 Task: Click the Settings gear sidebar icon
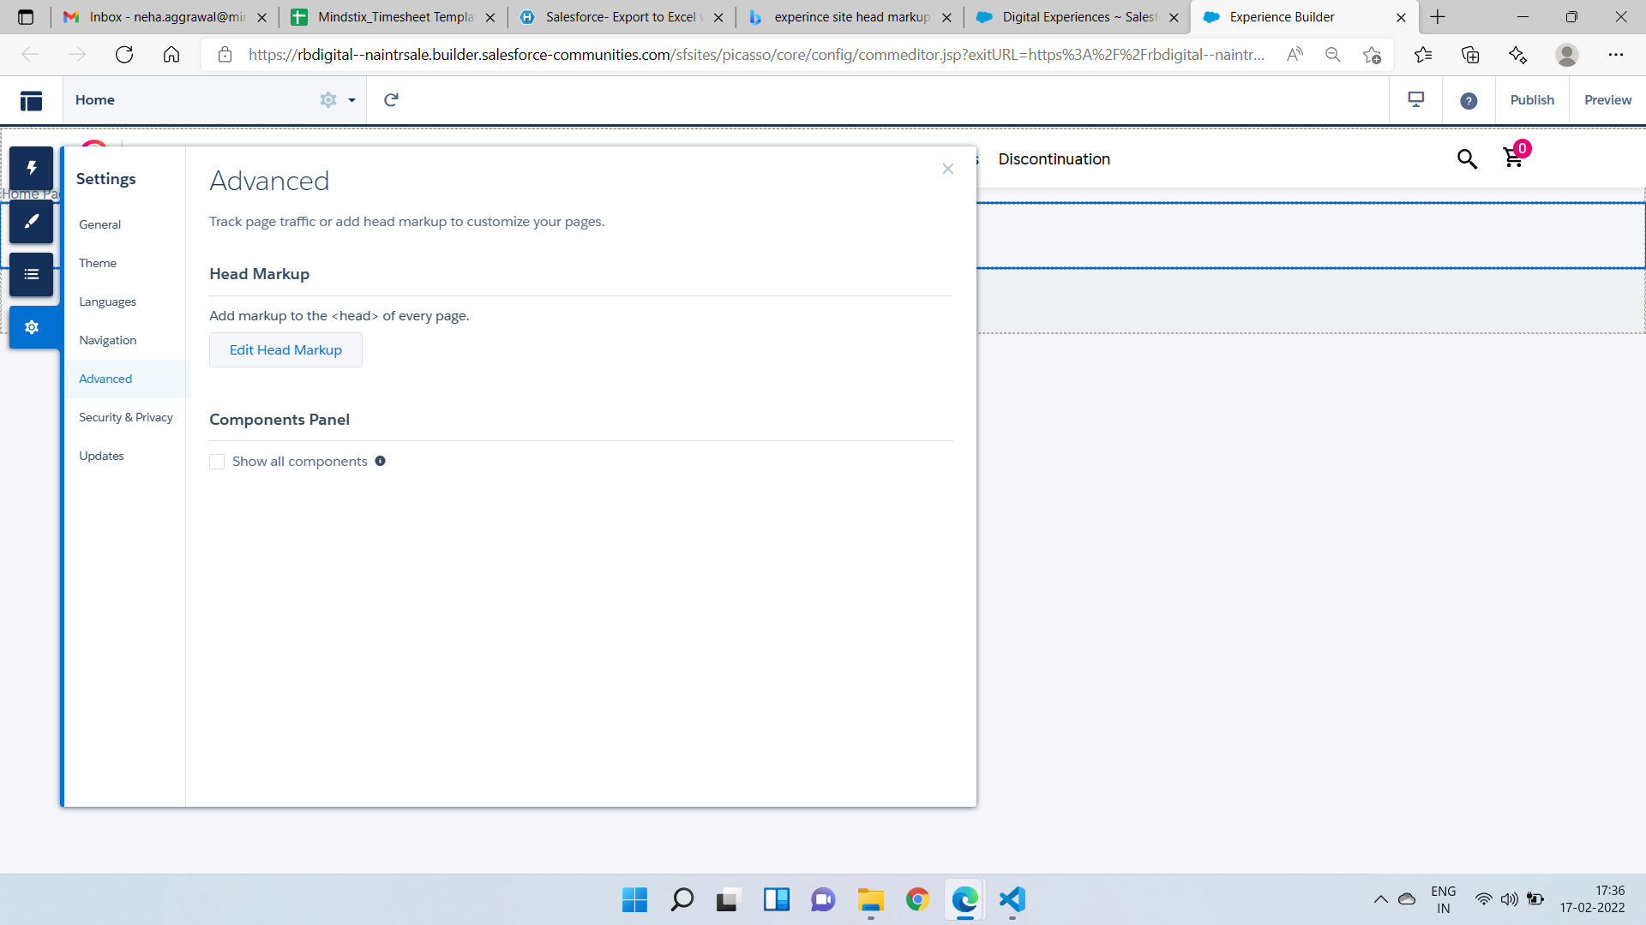32,327
